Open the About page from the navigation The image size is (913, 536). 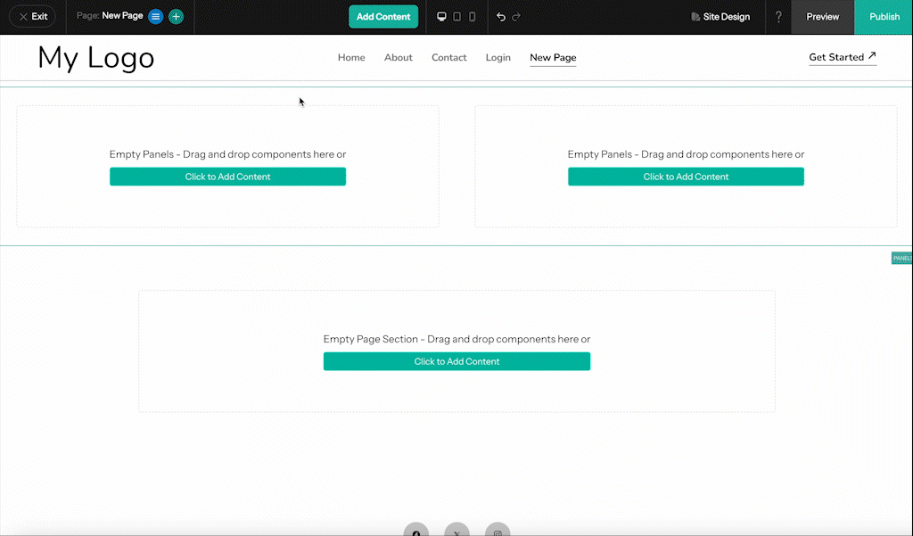(398, 57)
